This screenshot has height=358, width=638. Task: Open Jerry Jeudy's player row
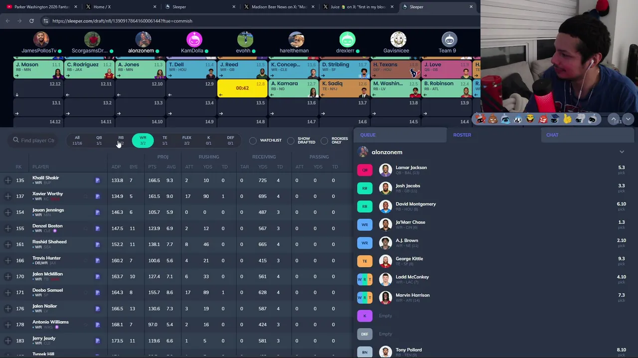[176, 341]
